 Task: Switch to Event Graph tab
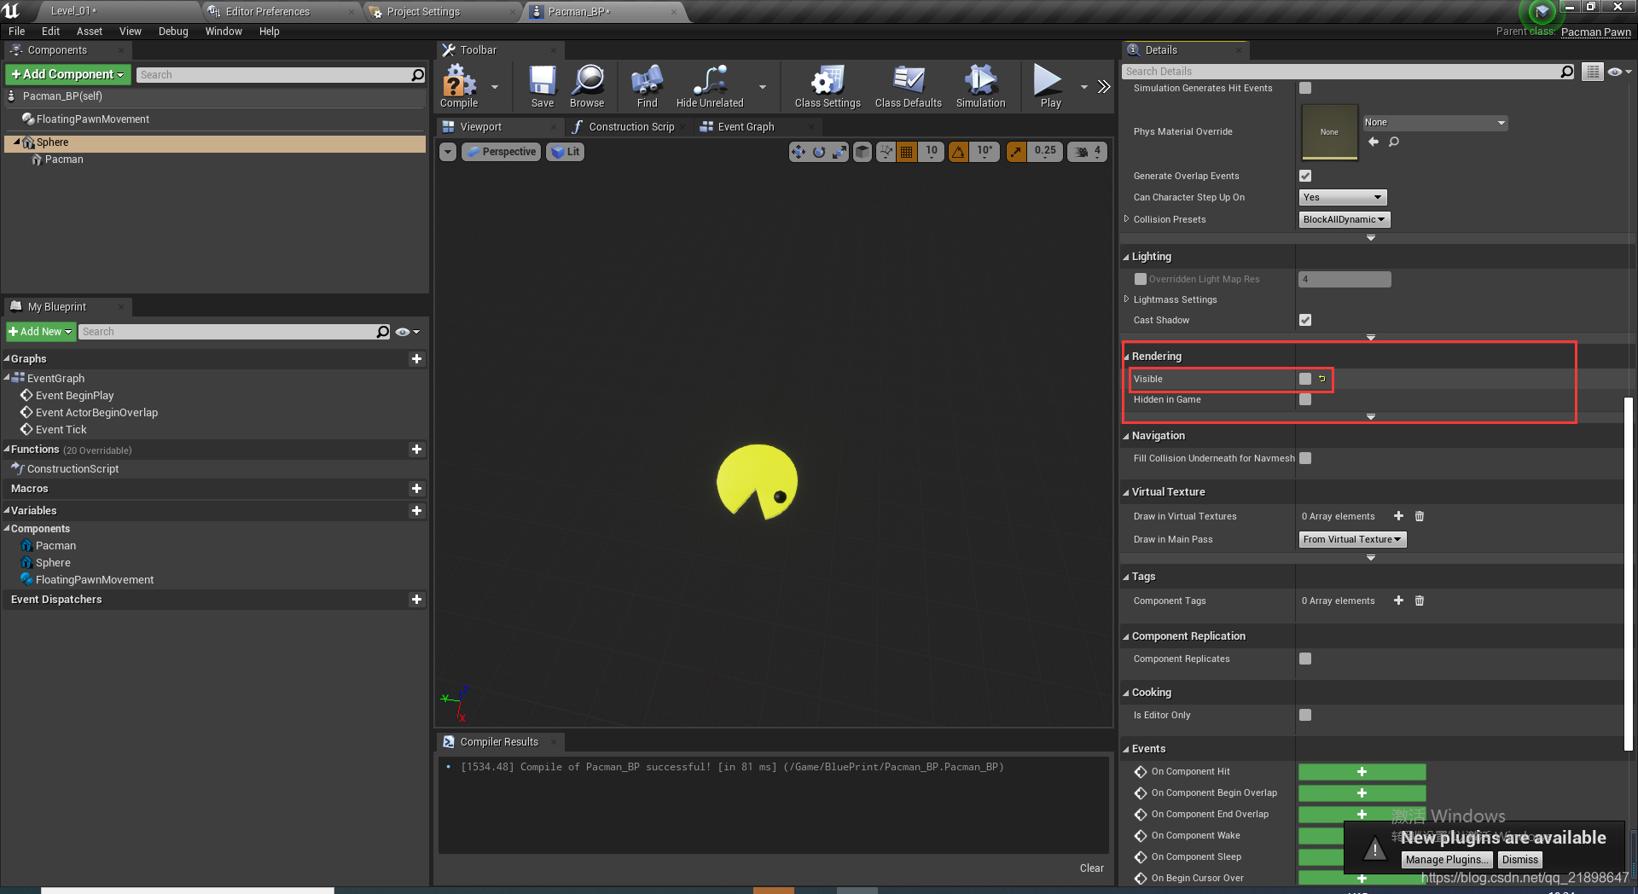point(746,127)
